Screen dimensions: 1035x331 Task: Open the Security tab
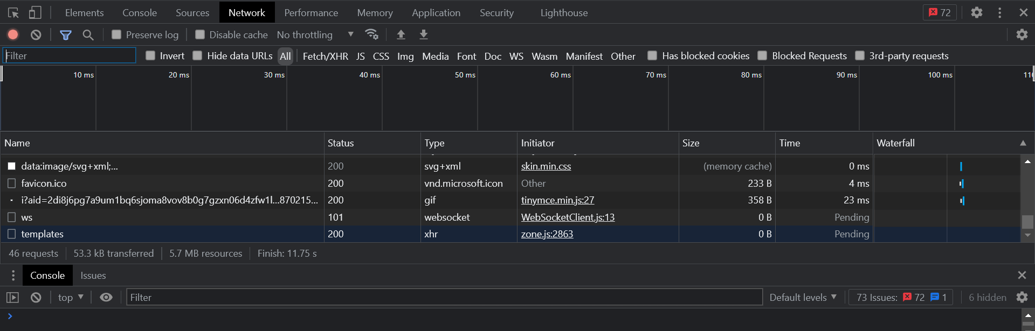[496, 12]
